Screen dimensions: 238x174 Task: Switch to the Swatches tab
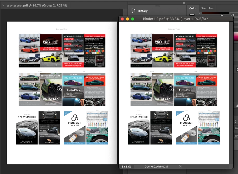coord(207,8)
